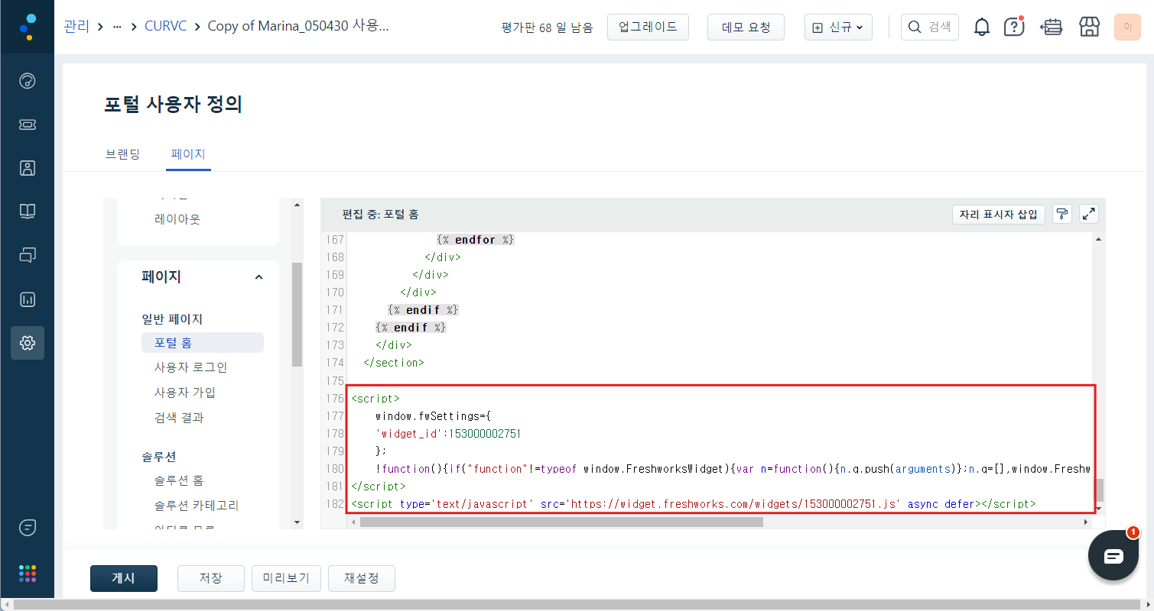Open the Freshworks app switcher dots
The width and height of the screenshot is (1154, 611).
(27, 574)
